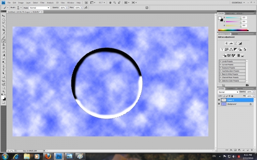Toggle lock position
The image size is (257, 160).
[x=230, y=96]
